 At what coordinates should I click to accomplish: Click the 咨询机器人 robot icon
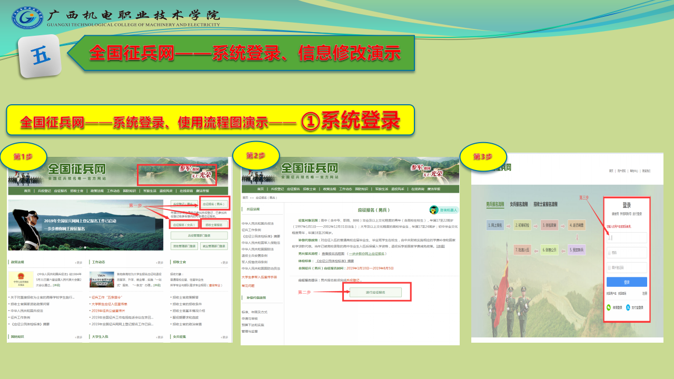click(434, 210)
